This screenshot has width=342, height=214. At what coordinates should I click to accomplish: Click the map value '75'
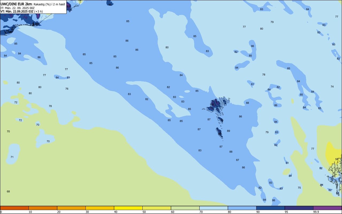pyautogui.click(x=299, y=188)
